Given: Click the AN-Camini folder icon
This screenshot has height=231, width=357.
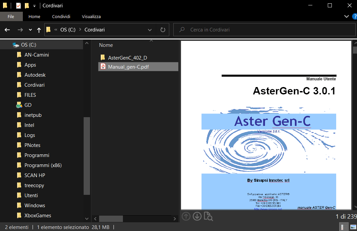Looking at the screenshot, I should coord(19,55).
